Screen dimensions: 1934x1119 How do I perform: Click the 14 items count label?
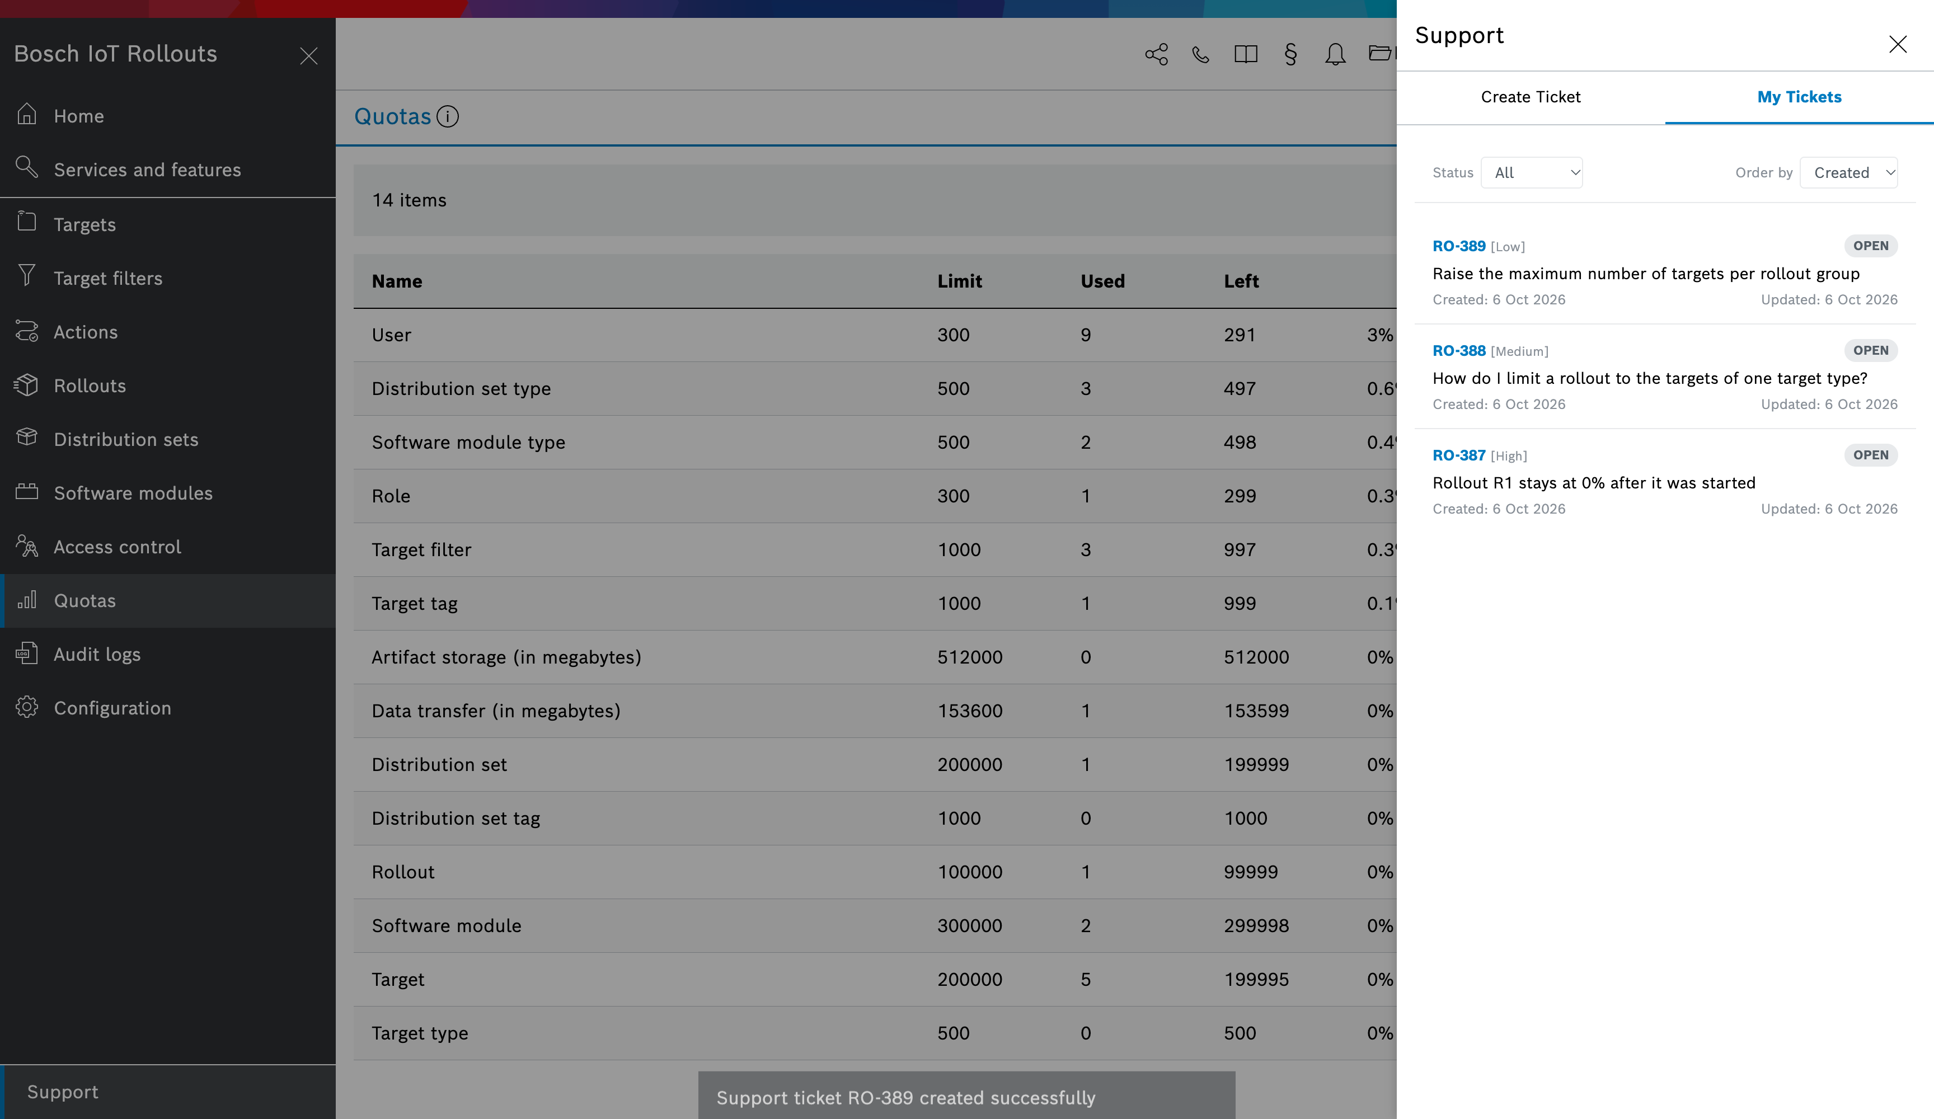(x=409, y=200)
